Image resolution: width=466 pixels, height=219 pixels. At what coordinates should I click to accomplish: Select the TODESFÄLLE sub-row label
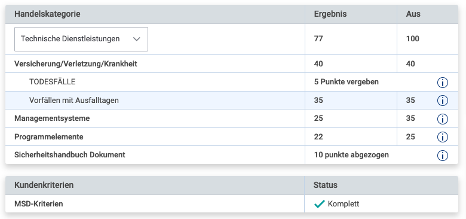tap(53, 82)
